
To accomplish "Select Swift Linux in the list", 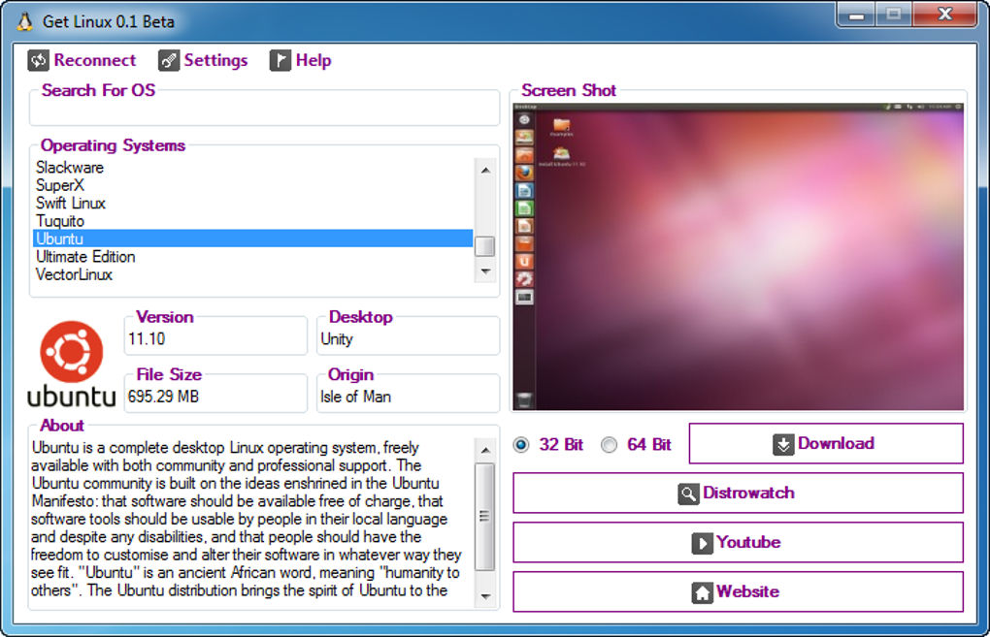I will pyautogui.click(x=252, y=203).
